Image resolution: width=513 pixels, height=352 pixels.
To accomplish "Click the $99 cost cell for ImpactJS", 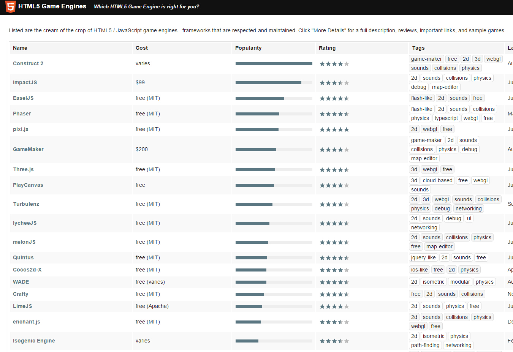I will pyautogui.click(x=140, y=82).
